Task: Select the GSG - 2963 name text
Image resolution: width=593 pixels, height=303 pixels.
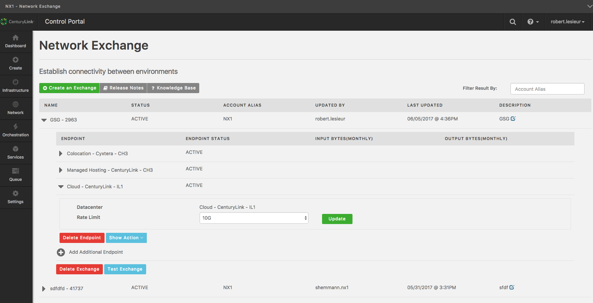Action: [x=63, y=120]
